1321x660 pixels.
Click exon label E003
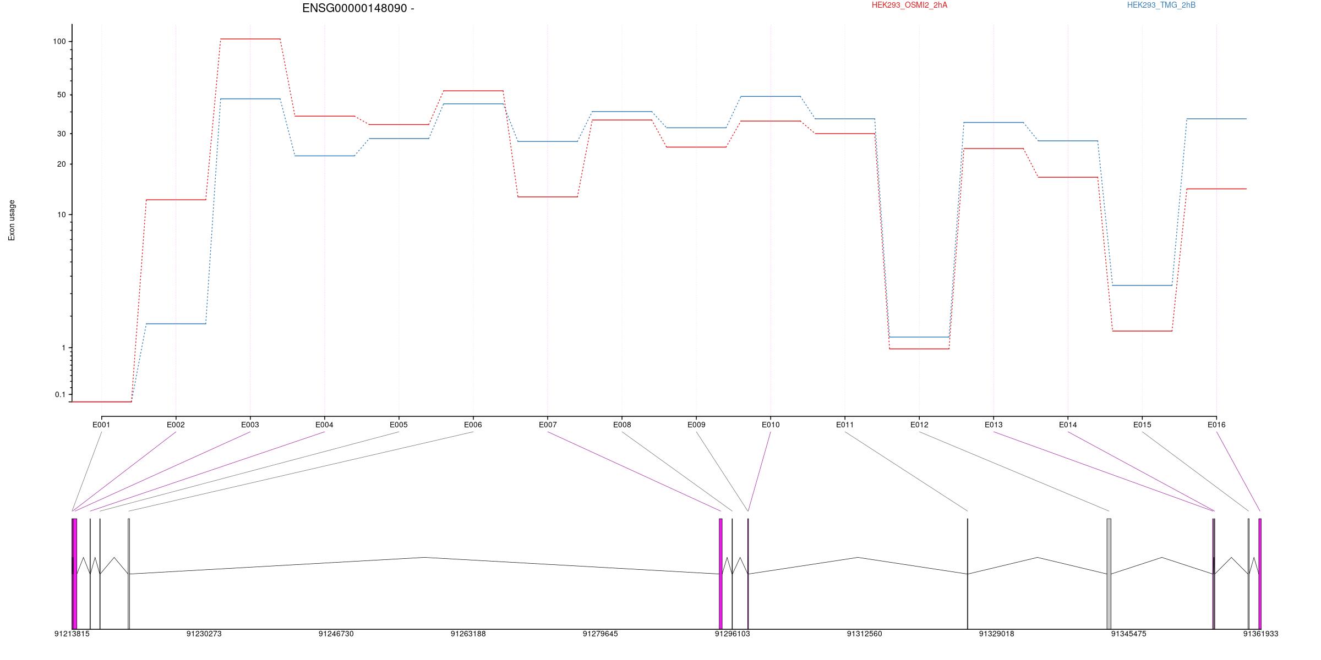(250, 425)
